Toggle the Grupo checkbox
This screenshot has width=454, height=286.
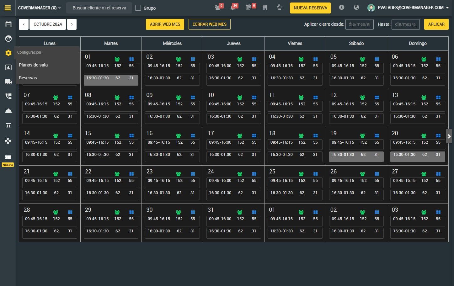138,8
